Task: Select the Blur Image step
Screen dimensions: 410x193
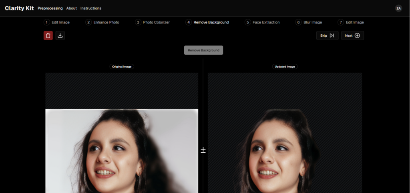Action: [312, 22]
